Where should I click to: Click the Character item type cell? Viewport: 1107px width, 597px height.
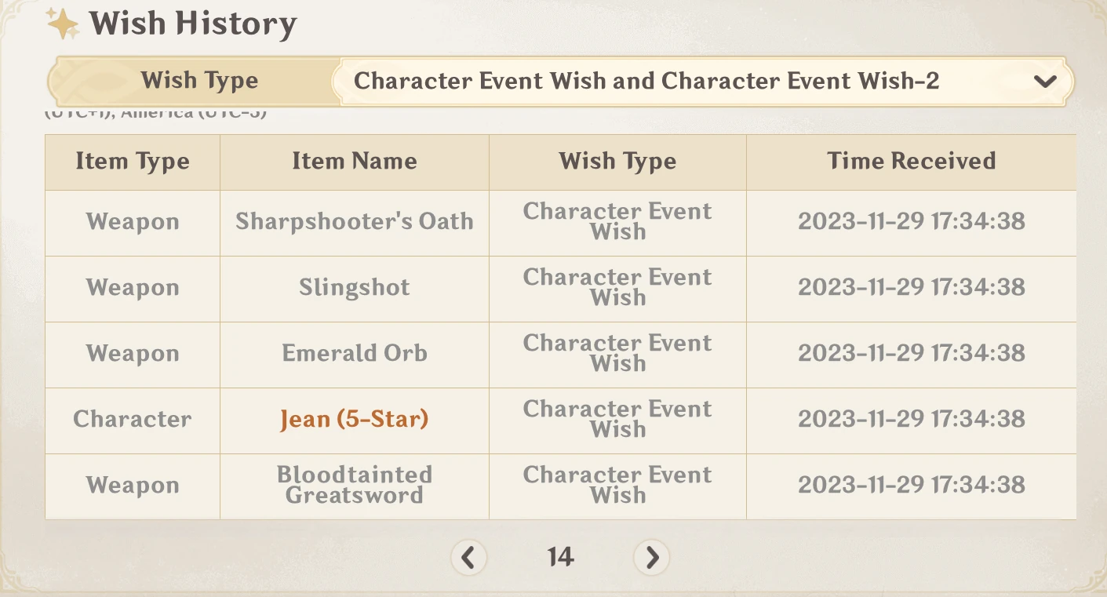coord(133,420)
